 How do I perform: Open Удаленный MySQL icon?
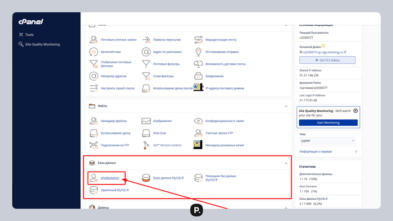click(x=94, y=190)
